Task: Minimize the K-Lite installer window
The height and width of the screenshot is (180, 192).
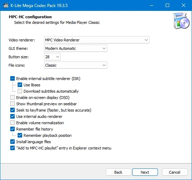Action: click(152, 5)
